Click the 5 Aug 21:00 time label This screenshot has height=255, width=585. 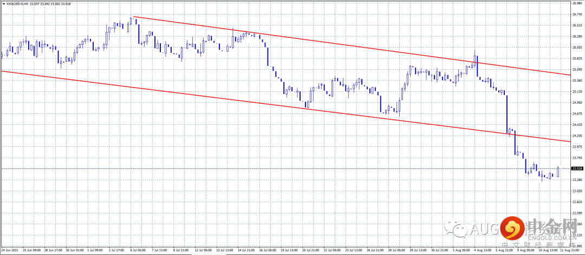click(504, 250)
